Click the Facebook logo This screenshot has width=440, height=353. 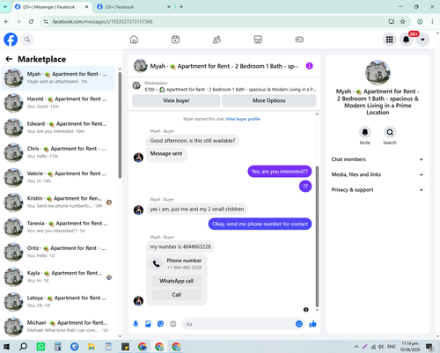tap(11, 40)
